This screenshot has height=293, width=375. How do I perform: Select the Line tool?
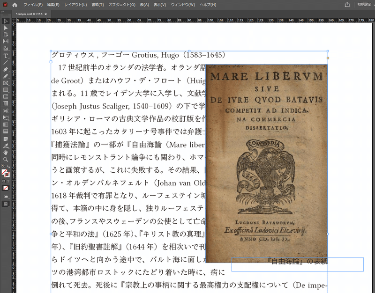coord(6,63)
